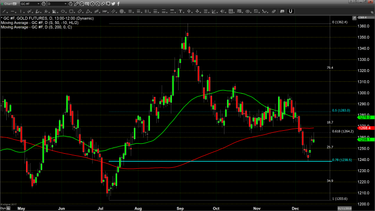The height and width of the screenshot is (211, 375).
Task: Click the 0.5 (1283.0) Fibonacci level label
Action: pyautogui.click(x=342, y=110)
